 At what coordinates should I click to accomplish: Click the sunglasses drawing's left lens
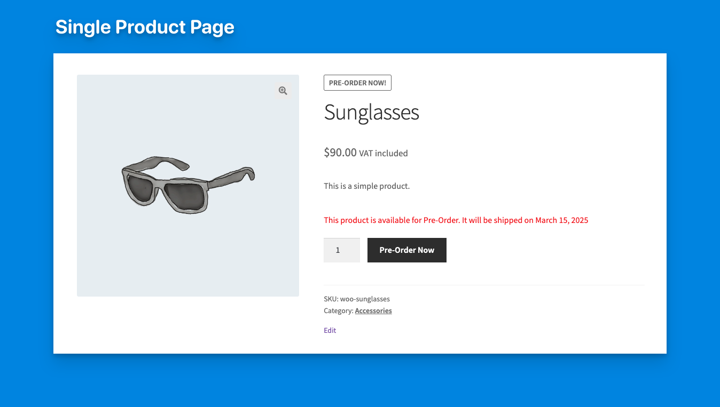pos(142,187)
